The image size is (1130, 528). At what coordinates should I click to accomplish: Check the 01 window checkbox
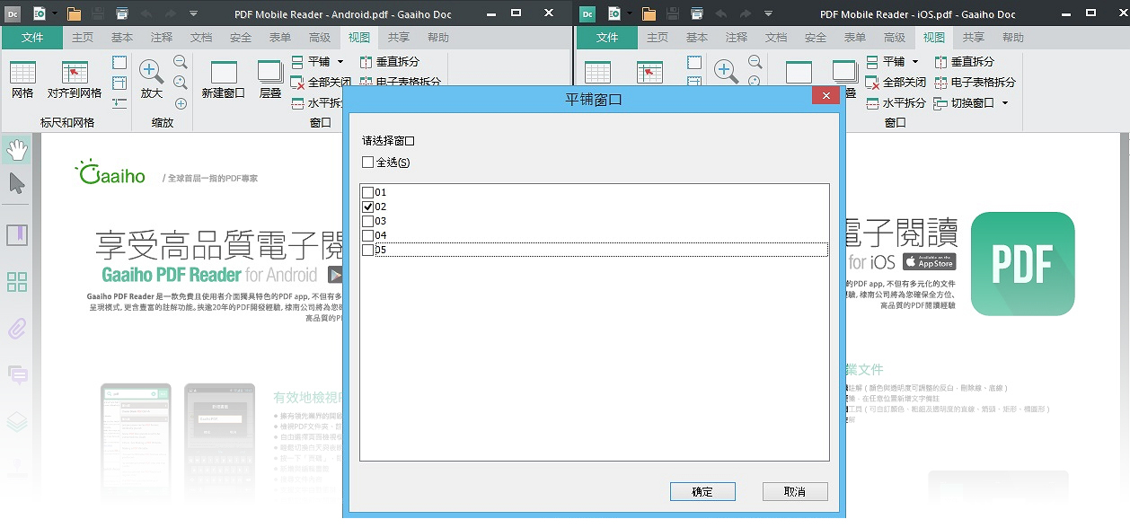[x=367, y=192]
